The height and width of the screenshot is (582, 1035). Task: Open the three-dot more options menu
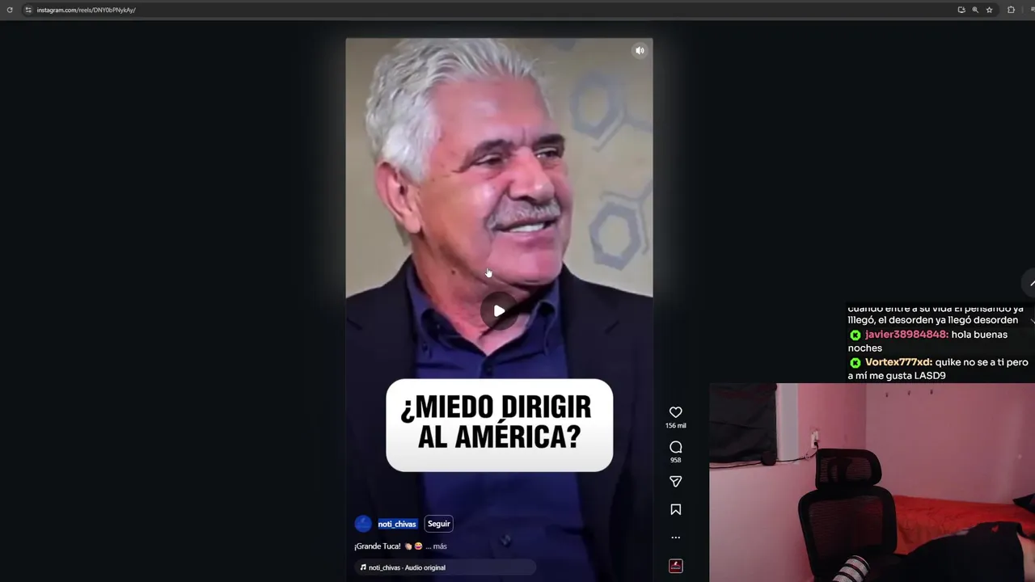(675, 538)
